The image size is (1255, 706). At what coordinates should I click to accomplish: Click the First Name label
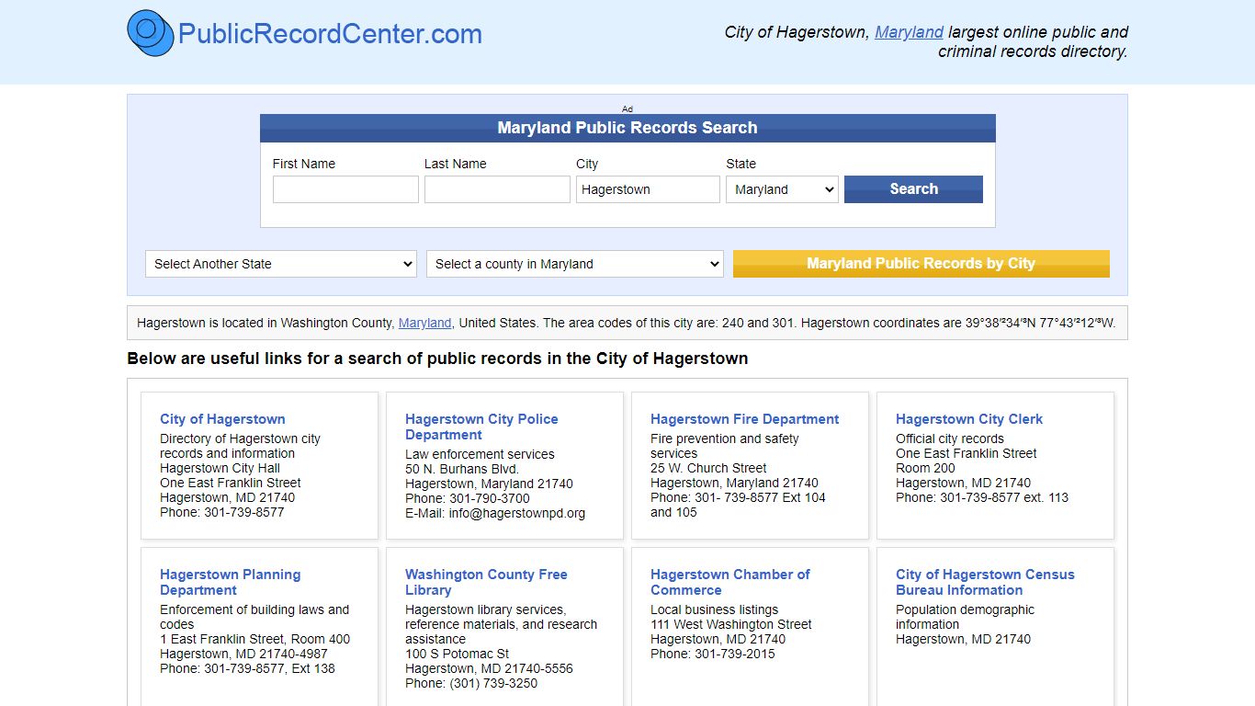pyautogui.click(x=304, y=164)
